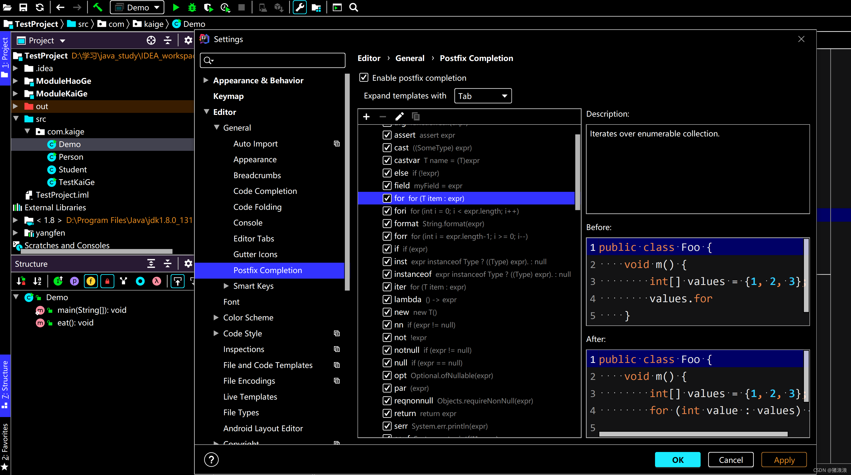The height and width of the screenshot is (475, 851).
Task: Click Editor in settings breadcrumb
Action: (369, 58)
